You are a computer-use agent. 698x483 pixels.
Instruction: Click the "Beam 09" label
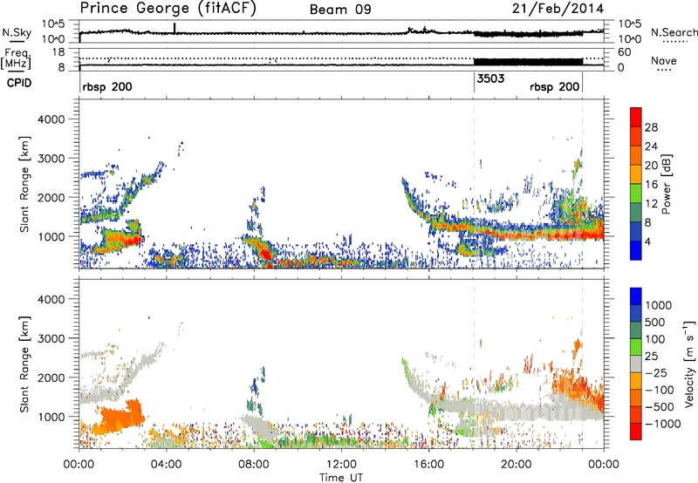(340, 10)
